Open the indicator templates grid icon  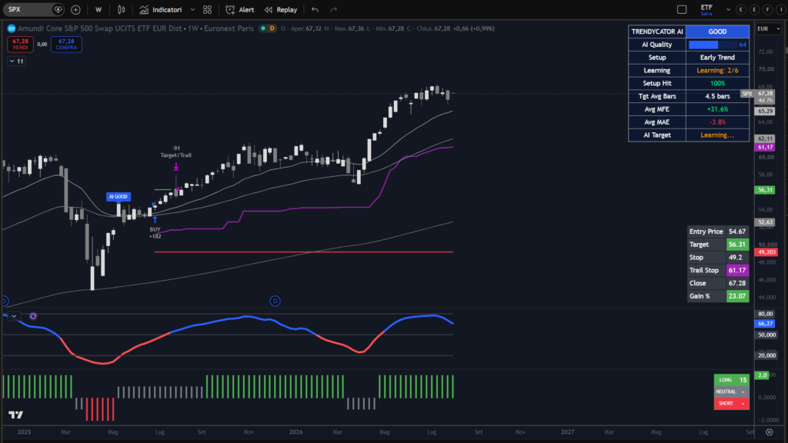point(207,9)
